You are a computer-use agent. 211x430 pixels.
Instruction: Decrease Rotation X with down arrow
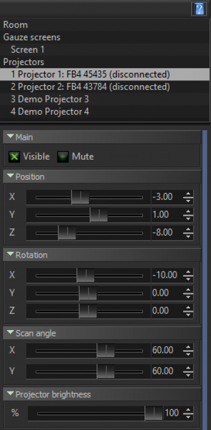(188, 279)
